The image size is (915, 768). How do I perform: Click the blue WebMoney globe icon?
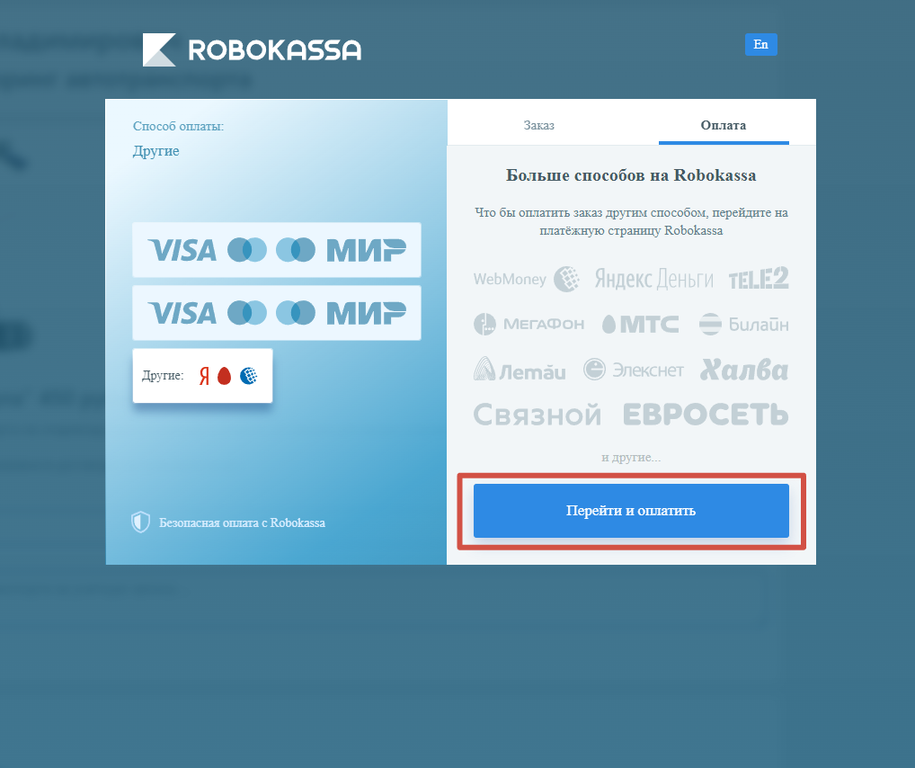249,376
